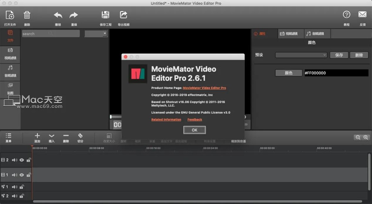Click the note icon of audio track 1
This screenshot has width=372, height=204.
pos(3,187)
